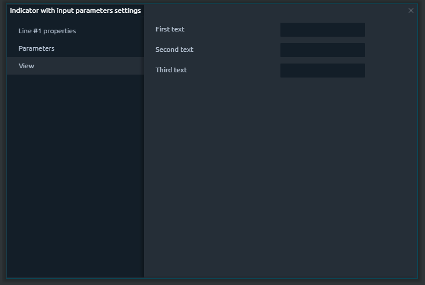The width and height of the screenshot is (425, 285).
Task: Click into the Third text field
Action: [322, 71]
